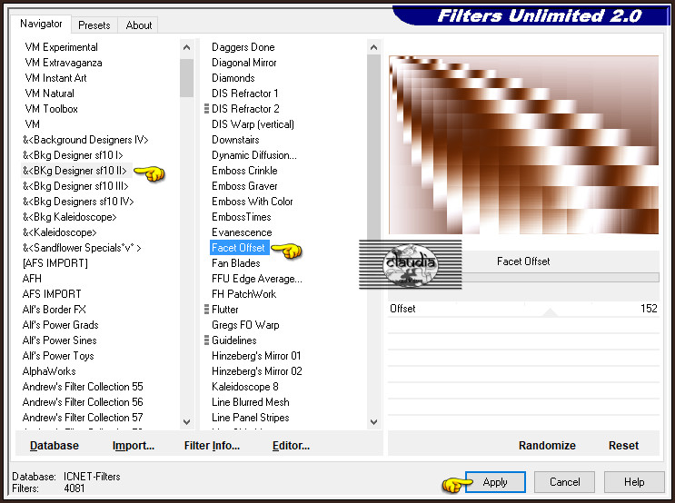Randomize the filter settings
The height and width of the screenshot is (503, 675).
coord(547,445)
